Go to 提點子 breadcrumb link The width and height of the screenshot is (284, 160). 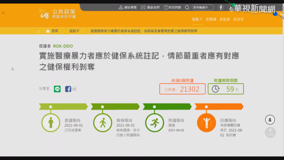point(74,31)
